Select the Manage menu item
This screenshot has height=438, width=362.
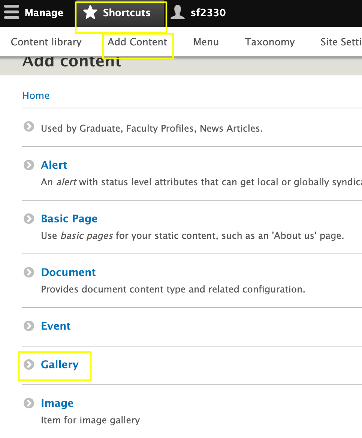coord(44,12)
